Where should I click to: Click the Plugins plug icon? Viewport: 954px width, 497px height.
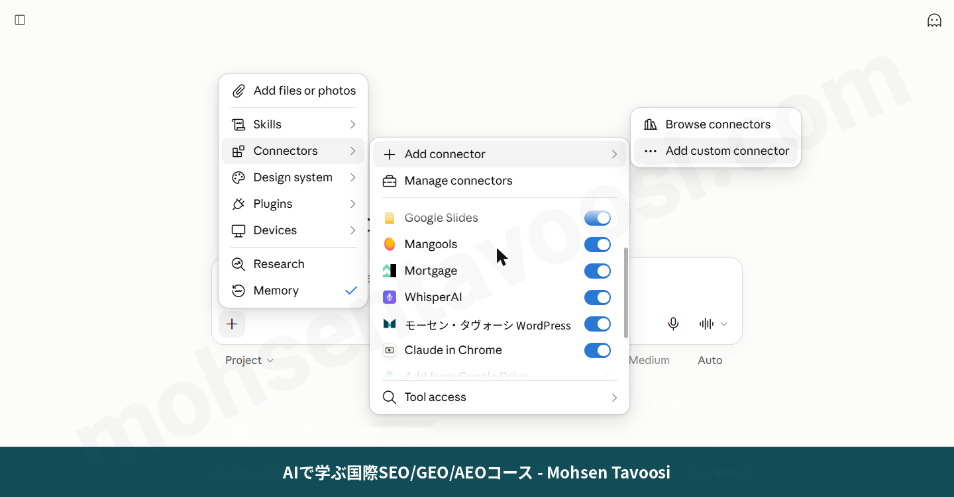coord(238,204)
